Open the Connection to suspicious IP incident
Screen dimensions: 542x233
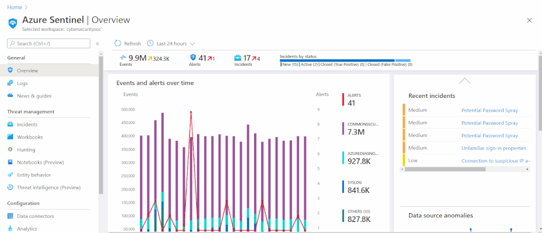tap(496, 161)
